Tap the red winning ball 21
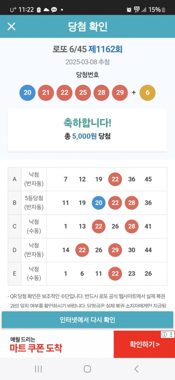 [46, 93]
